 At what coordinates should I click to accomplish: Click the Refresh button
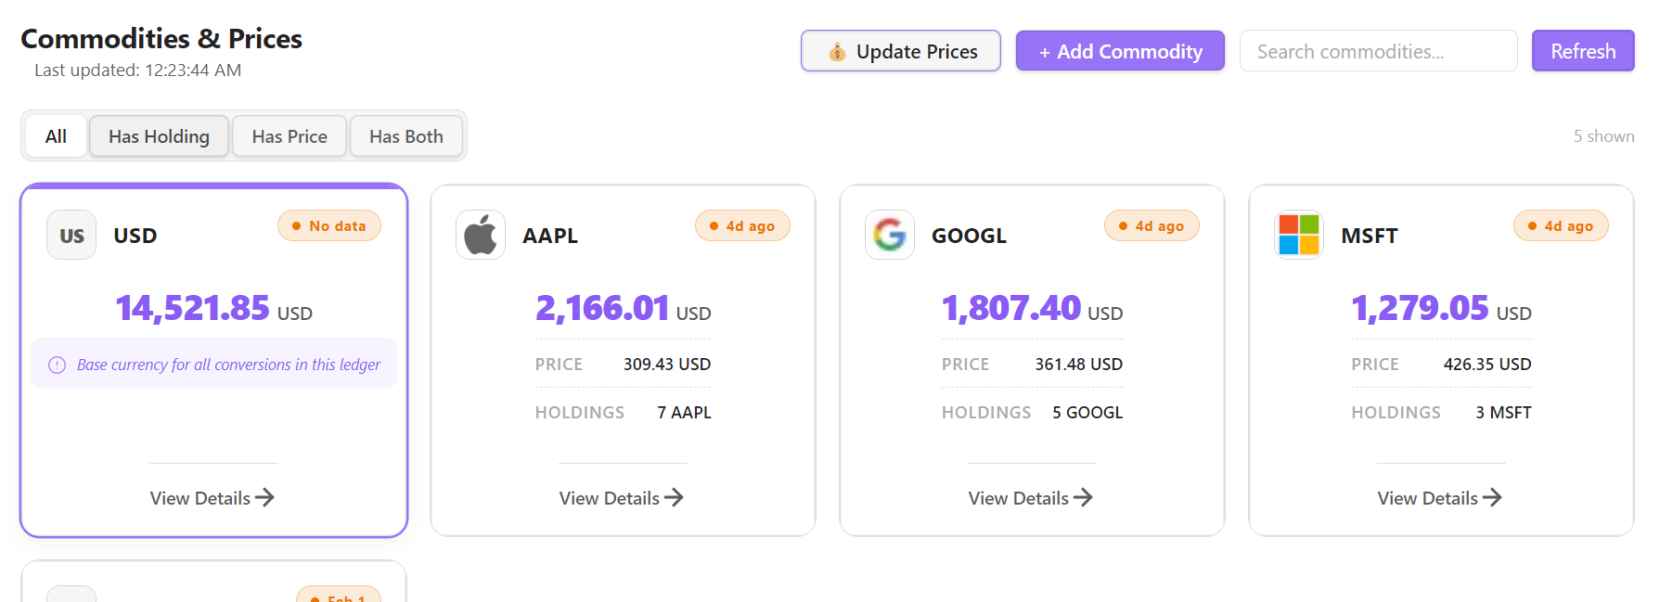point(1583,51)
